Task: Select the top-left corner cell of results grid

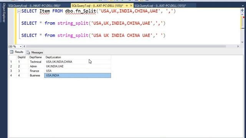Action: tap(12, 57)
